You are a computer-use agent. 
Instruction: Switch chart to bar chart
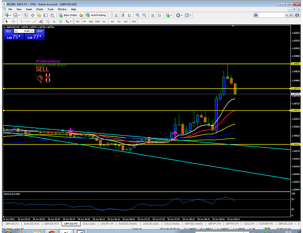(x=116, y=15)
